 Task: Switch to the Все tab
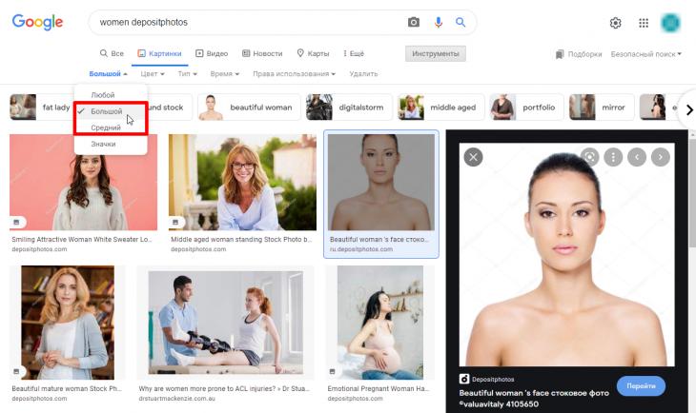(112, 53)
